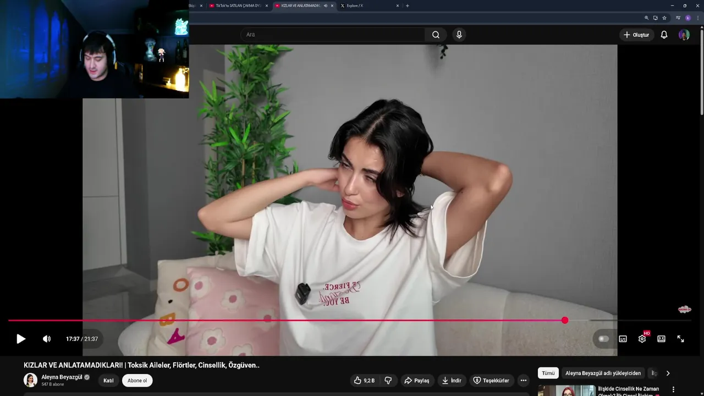Click the YouTube search field labeled Ara

[x=332, y=35]
